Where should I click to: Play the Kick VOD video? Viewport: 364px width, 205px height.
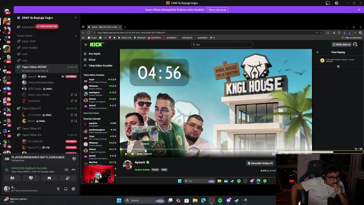[126, 154]
